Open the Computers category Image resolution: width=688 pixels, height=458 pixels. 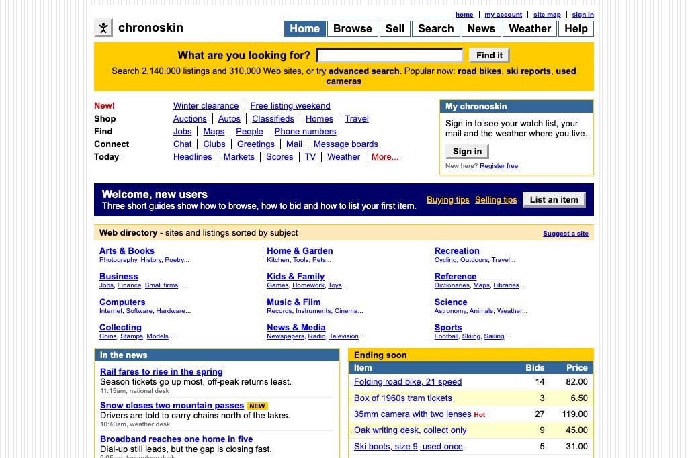[x=122, y=302]
